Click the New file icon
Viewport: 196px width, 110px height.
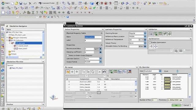12,3
